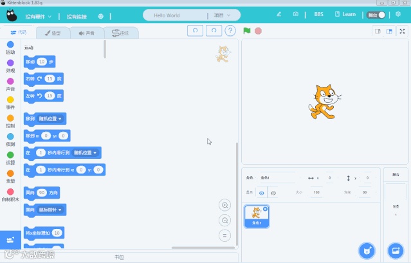411x263 pixels.
Task: Switch to large stage layout
Action: (389, 32)
